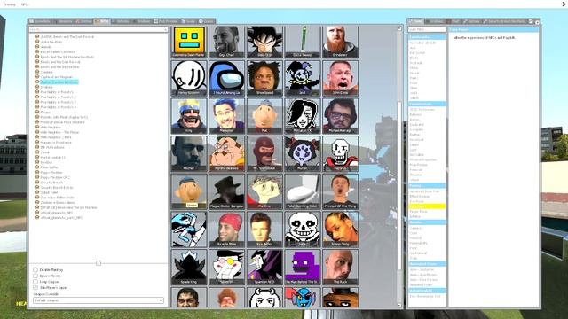The width and height of the screenshot is (568, 319).
Task: Spawn the Plague Doctor Gangsta NPC
Action: tap(227, 191)
